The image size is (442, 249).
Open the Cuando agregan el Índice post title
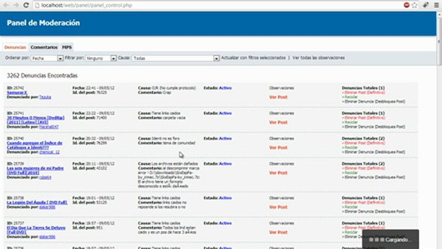tap(35, 145)
